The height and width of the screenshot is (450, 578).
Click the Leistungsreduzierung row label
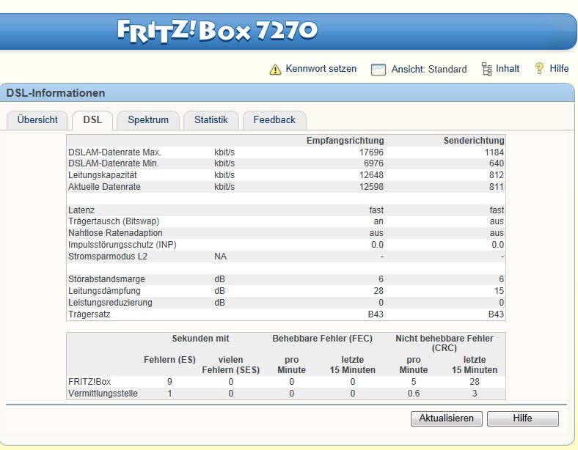[110, 303]
